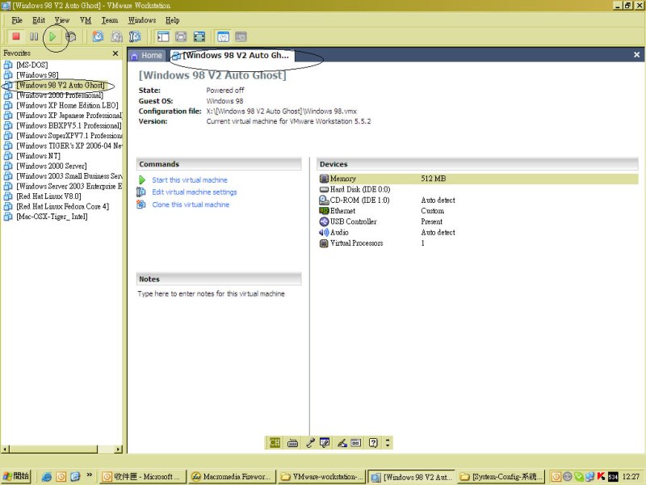Open the View menu
This screenshot has width=646, height=485.
click(x=62, y=20)
